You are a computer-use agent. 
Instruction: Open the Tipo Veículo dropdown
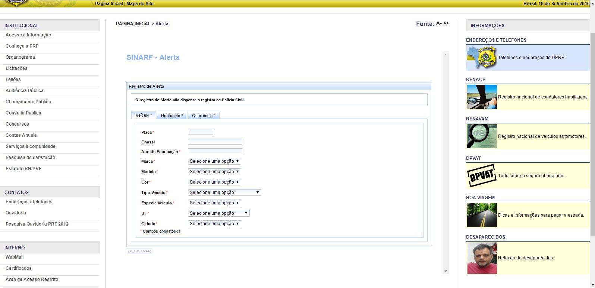click(x=224, y=192)
